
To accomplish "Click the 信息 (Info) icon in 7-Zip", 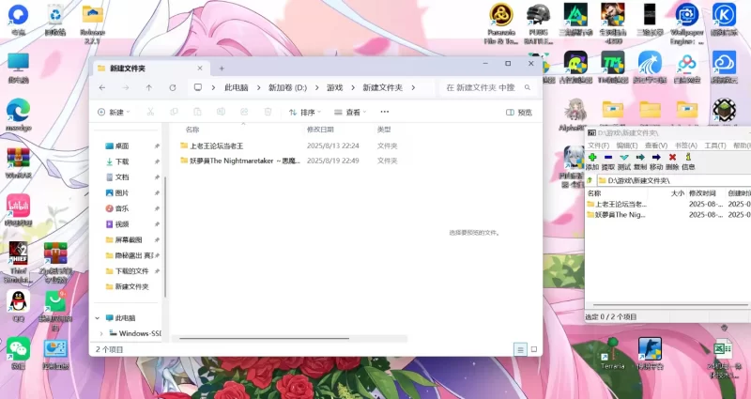I will pyautogui.click(x=688, y=157).
